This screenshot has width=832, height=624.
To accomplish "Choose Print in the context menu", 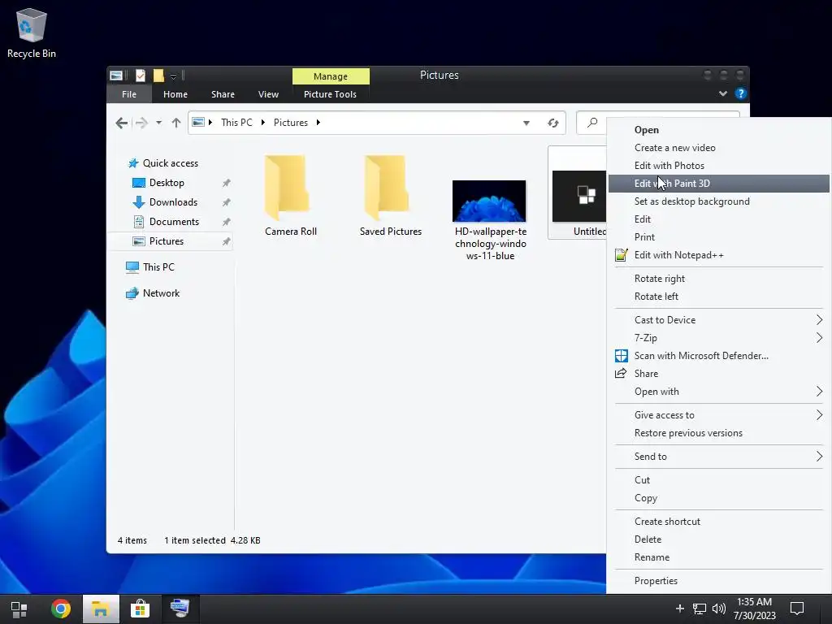I will pyautogui.click(x=718, y=237).
